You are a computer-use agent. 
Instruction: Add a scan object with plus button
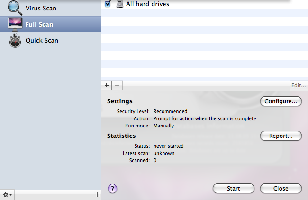(107, 85)
